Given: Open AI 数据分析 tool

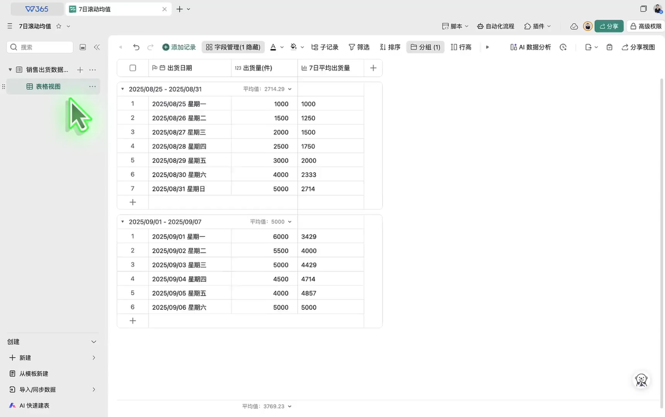Looking at the screenshot, I should pos(531,47).
